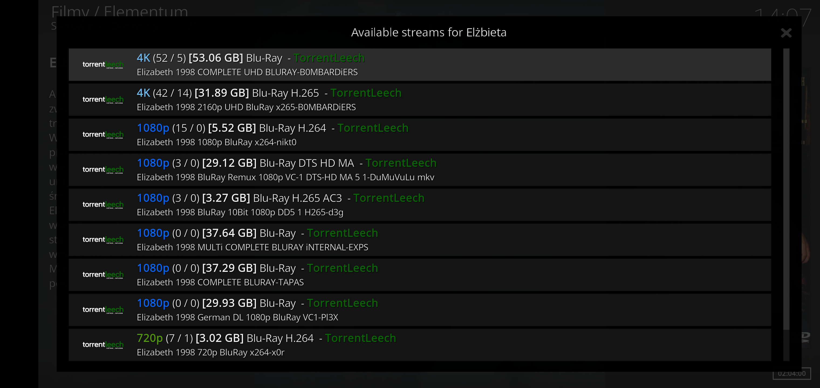Click TorrentLeech logo on 37.64 GB stream
The height and width of the screenshot is (388, 820).
click(x=103, y=240)
